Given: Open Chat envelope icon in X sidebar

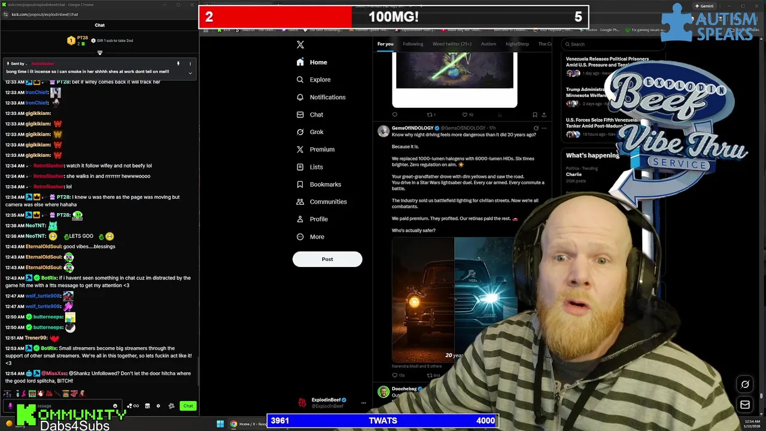Looking at the screenshot, I should point(300,114).
